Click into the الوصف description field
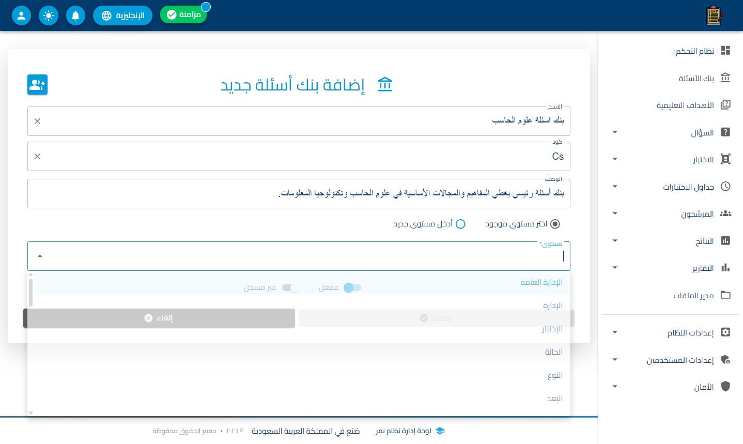743x444 pixels. (299, 193)
